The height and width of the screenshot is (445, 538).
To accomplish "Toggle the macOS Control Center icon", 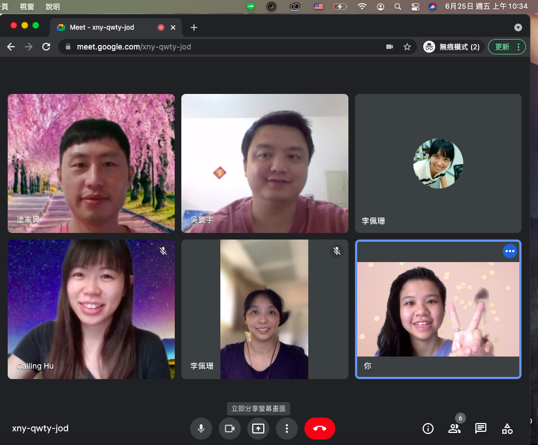I will click(x=415, y=7).
